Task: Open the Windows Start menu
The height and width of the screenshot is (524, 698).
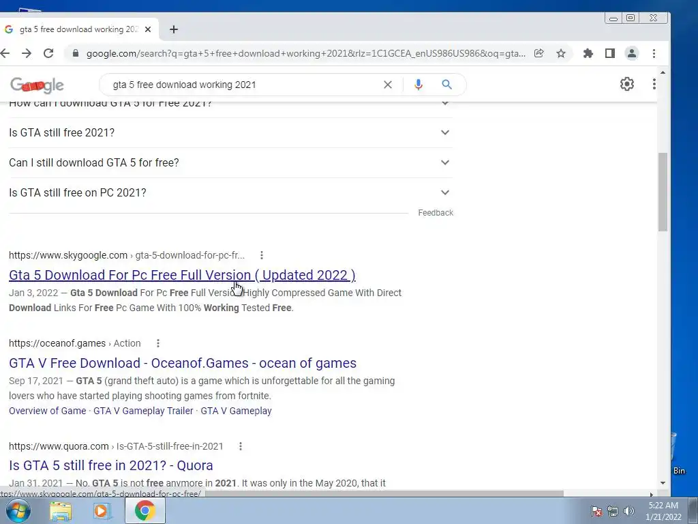Action: tap(18, 510)
